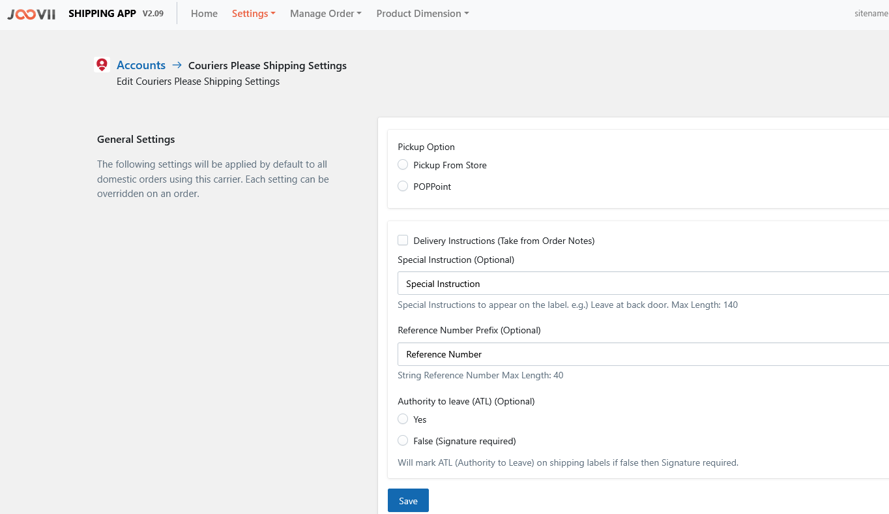Screen dimensions: 889x514
Task: Click the String Reference Number Max Length hint
Action: click(x=480, y=376)
